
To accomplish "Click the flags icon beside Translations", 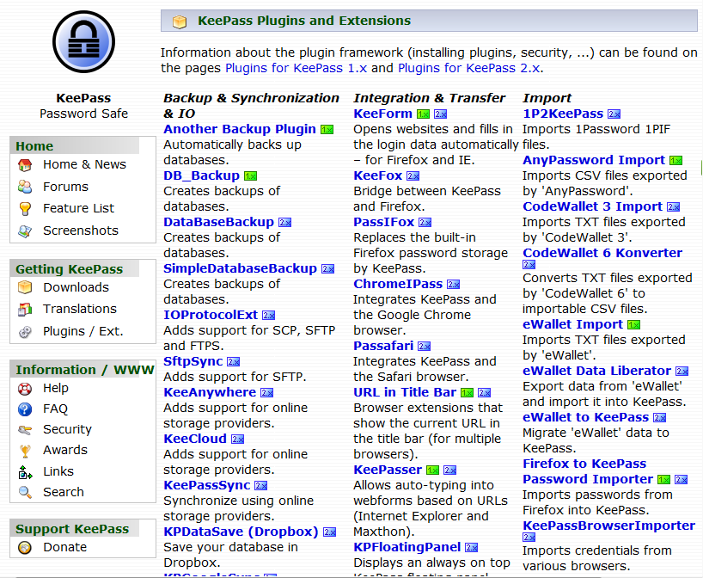I will 25,309.
